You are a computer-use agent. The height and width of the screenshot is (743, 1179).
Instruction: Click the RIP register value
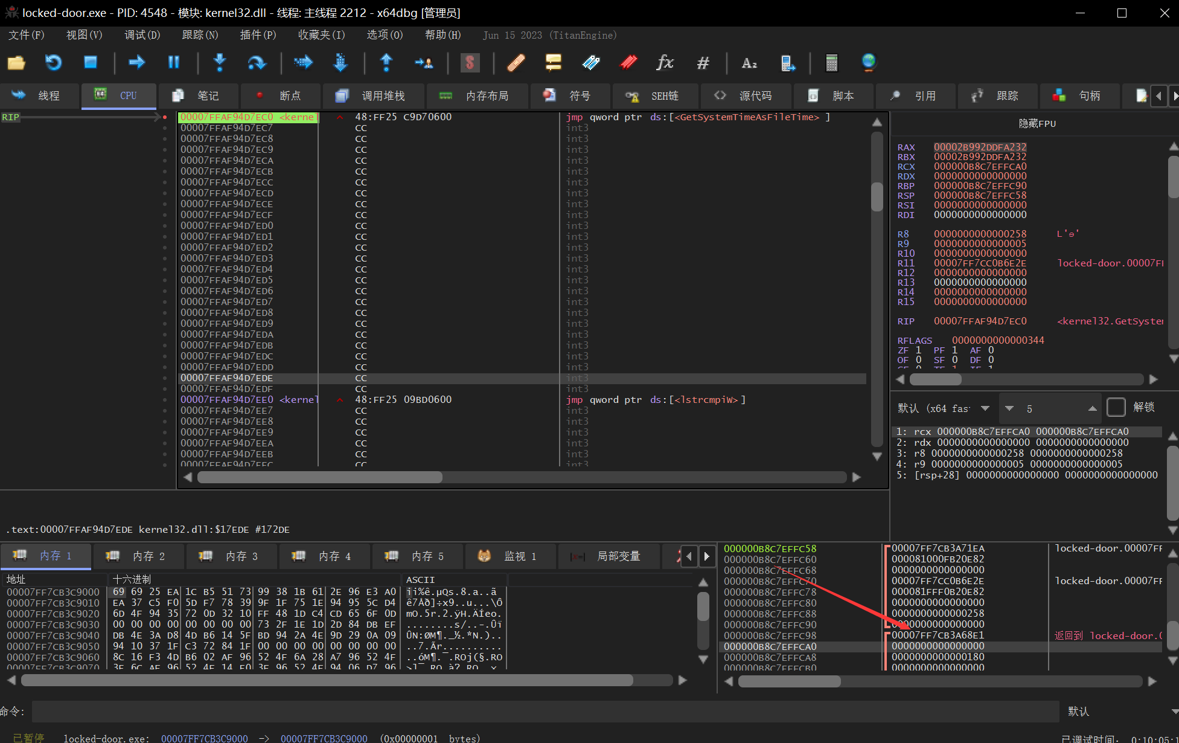point(980,321)
